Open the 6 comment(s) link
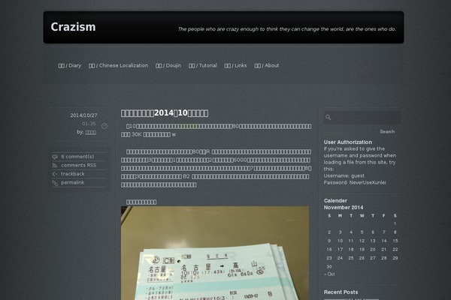This screenshot has height=300, width=451. 77,157
